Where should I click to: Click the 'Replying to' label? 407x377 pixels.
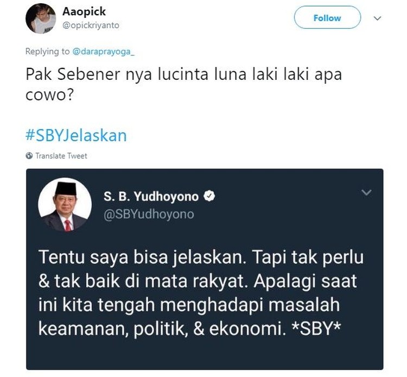click(x=48, y=52)
